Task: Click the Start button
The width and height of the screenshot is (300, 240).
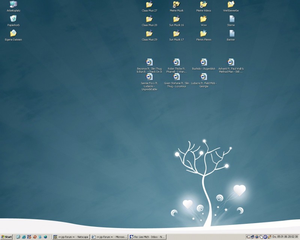Action: (7, 237)
